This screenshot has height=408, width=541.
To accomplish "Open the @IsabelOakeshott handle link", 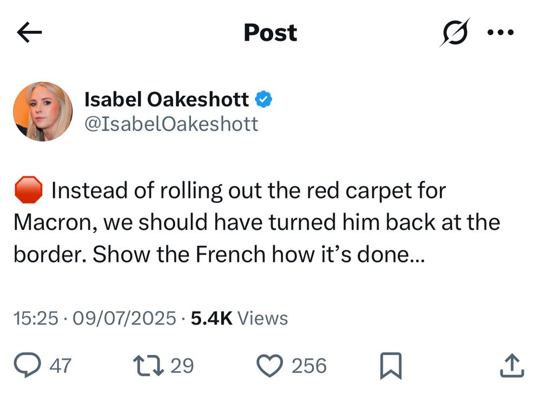I will tap(171, 124).
